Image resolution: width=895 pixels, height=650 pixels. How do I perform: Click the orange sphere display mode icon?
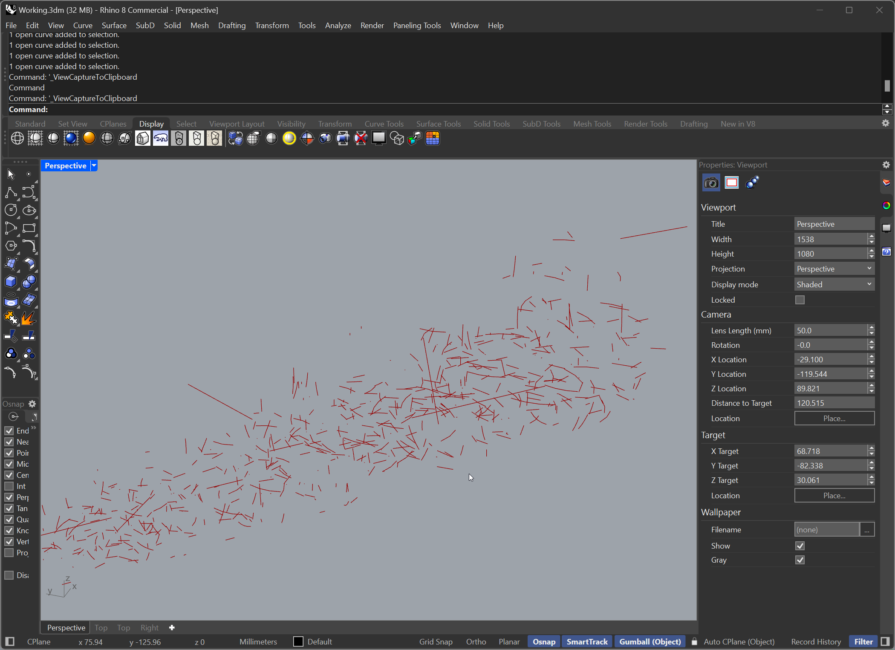[x=89, y=139]
